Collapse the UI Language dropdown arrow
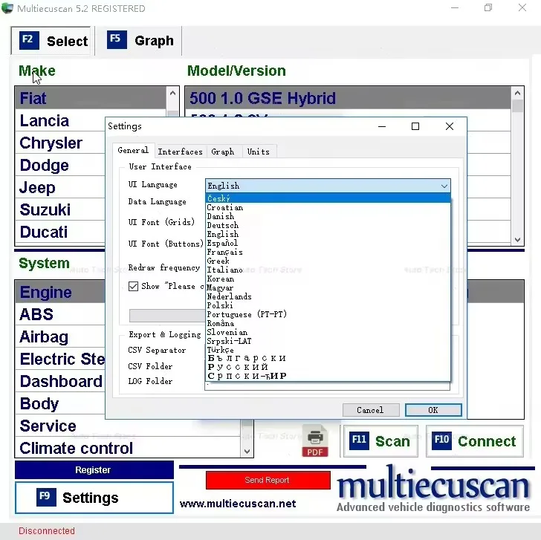541x540 pixels. [x=444, y=186]
